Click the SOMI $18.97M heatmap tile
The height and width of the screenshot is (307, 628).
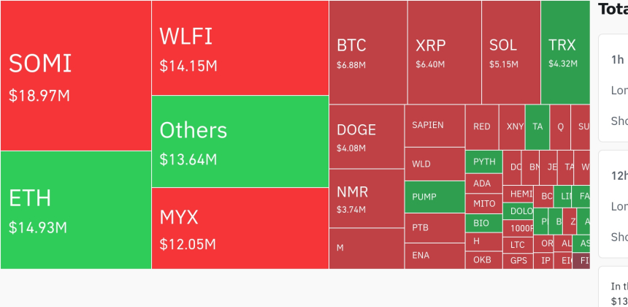[76, 75]
